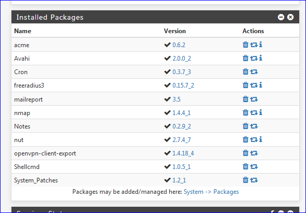
Task: Reinstall the Shellcmd package
Action: 254,167
